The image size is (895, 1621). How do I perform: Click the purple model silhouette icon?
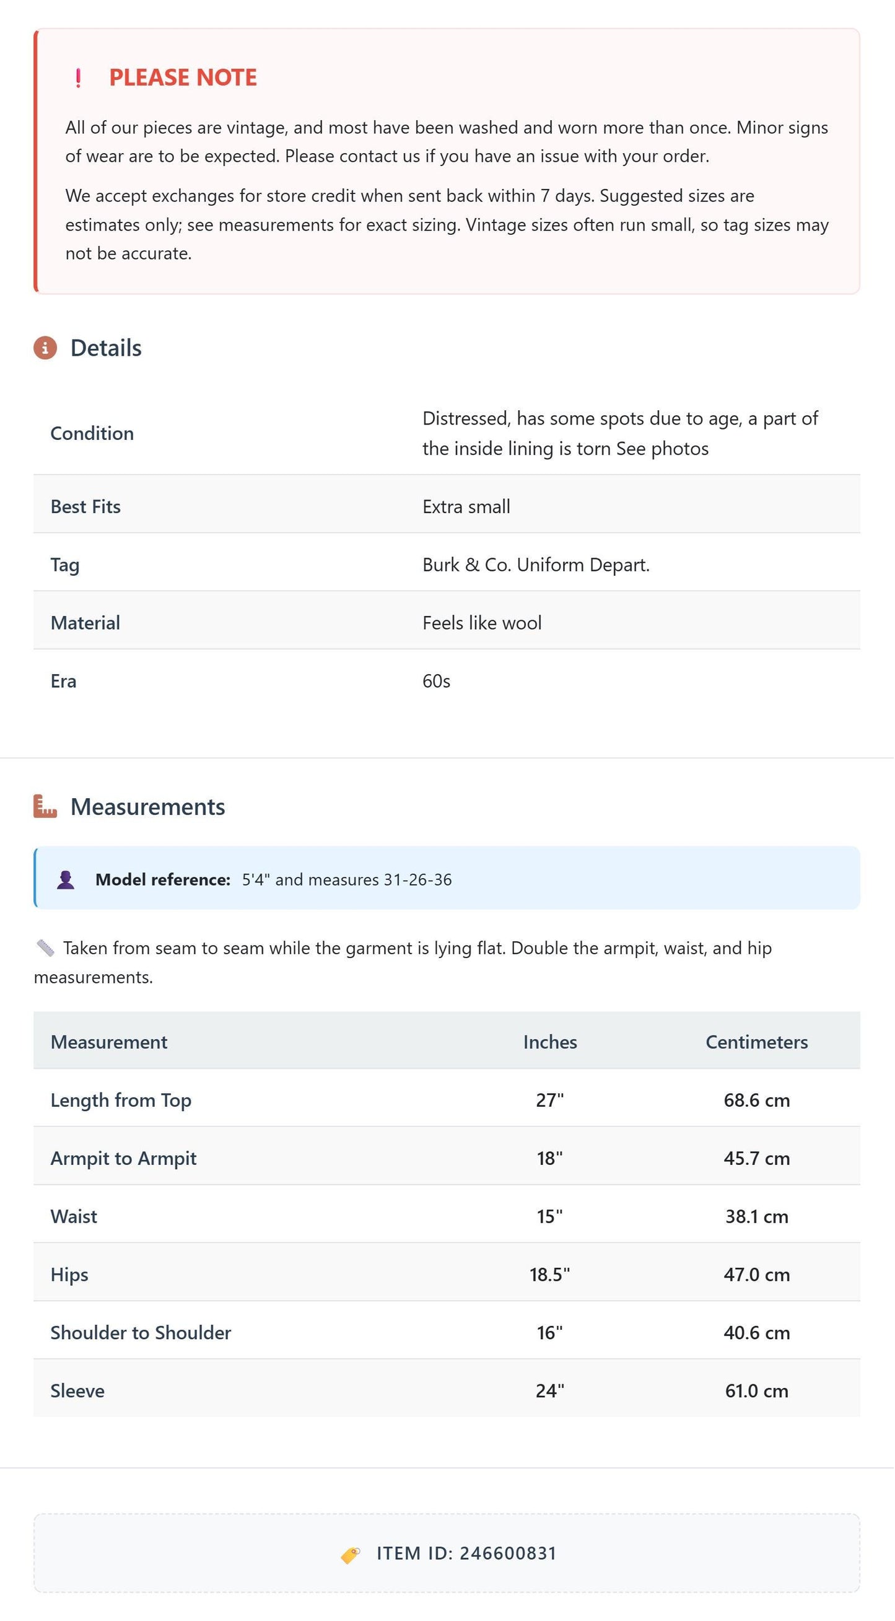66,880
